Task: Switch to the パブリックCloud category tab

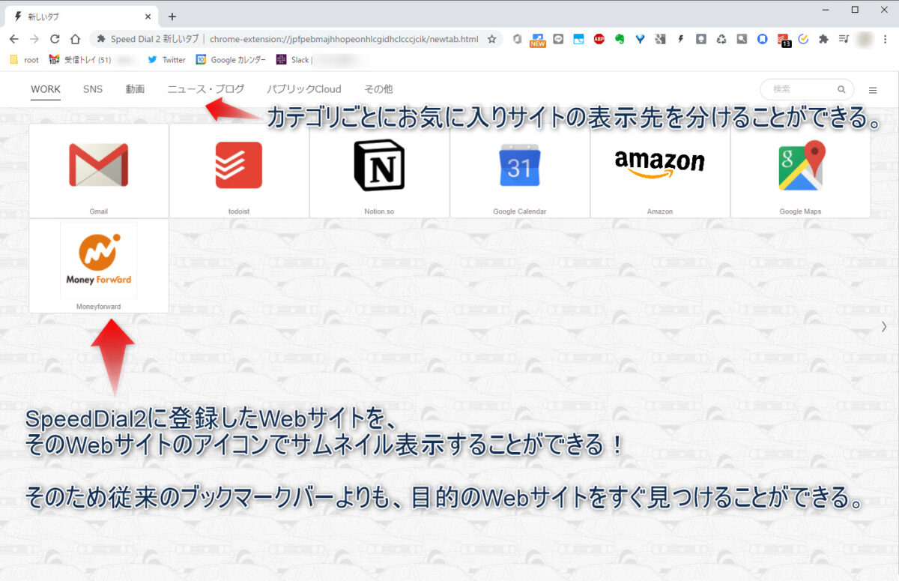Action: coord(304,89)
